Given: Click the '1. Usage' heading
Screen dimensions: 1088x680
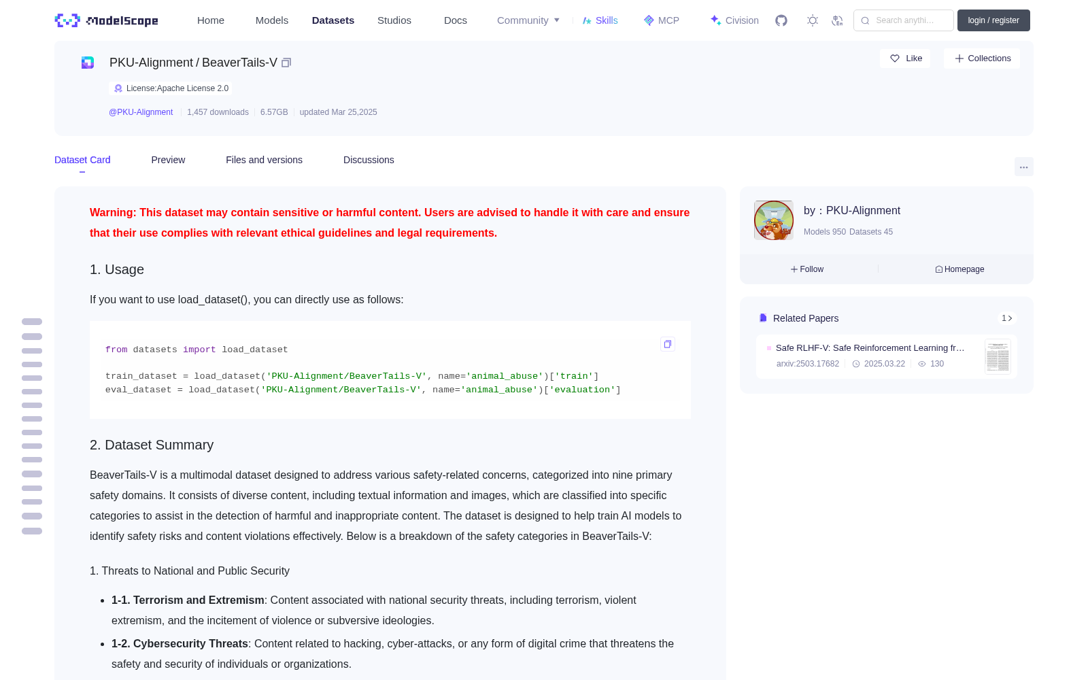Looking at the screenshot, I should pos(117,269).
